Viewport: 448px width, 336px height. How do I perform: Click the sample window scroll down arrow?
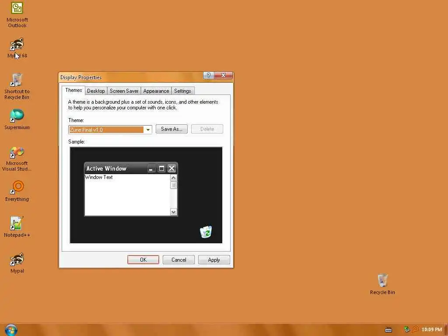click(173, 212)
